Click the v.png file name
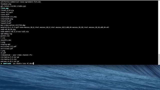 pyautogui.click(x=3, y=51)
